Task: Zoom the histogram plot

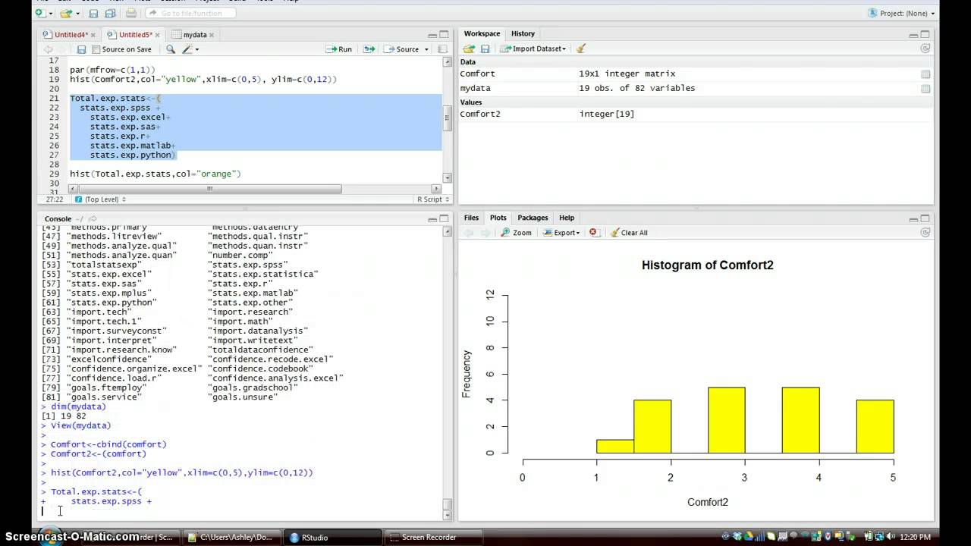Action: click(516, 233)
